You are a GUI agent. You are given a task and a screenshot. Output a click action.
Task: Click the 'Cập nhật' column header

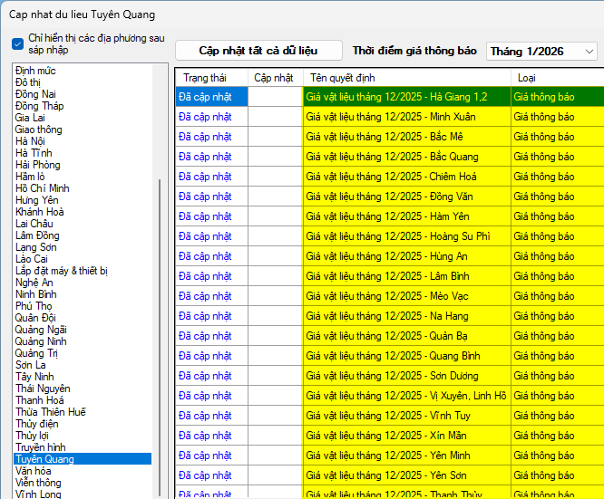pos(274,78)
